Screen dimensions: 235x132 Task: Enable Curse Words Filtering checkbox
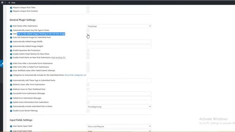[x=88, y=111]
